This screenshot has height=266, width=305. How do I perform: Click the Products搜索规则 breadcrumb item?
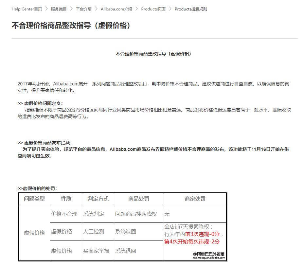(191, 9)
